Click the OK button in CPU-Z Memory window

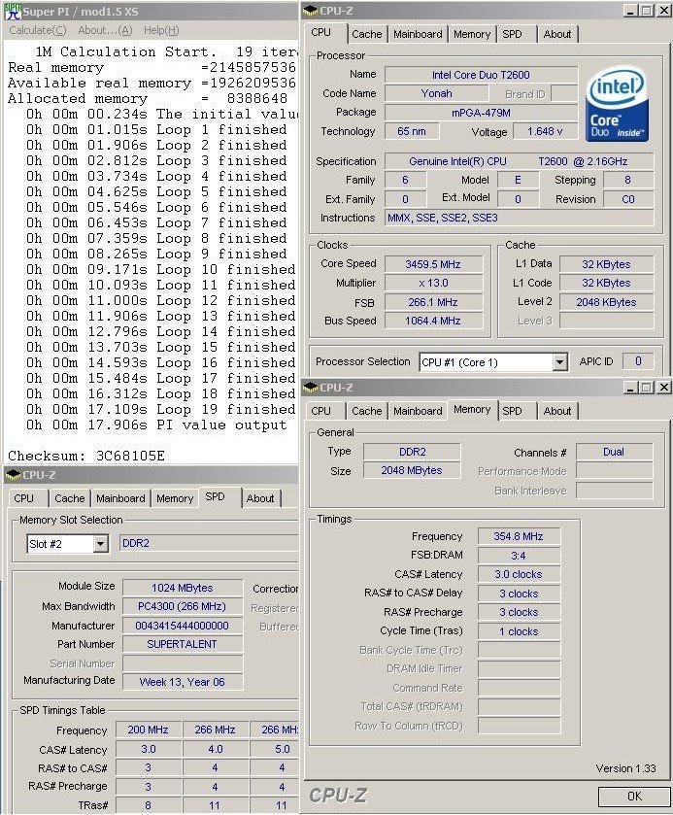[634, 797]
